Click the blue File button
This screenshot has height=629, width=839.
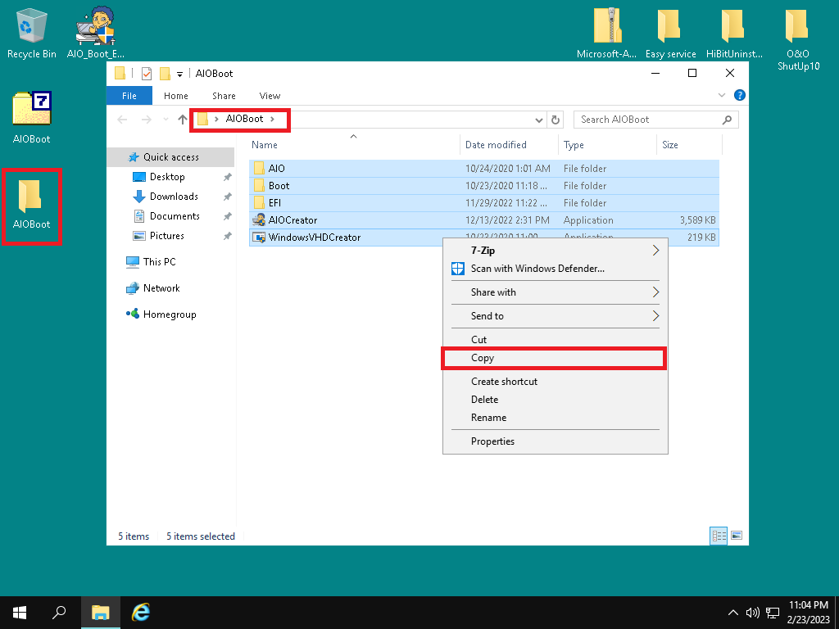pyautogui.click(x=129, y=96)
